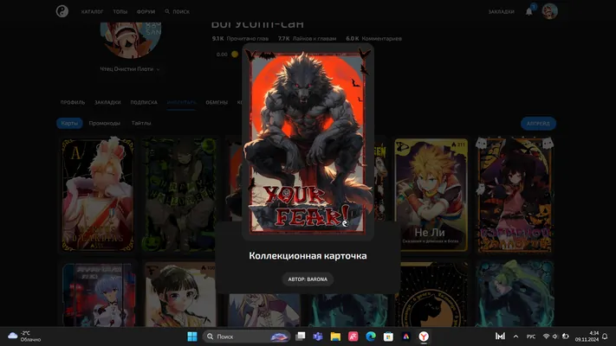616x346 pixels.
Task: Launch Microsoft Edge from taskbar
Action: 371,336
